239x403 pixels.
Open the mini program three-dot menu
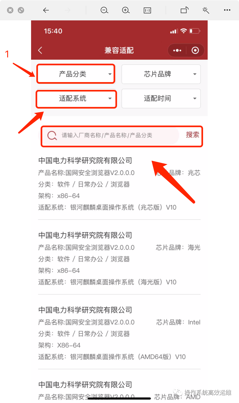point(177,50)
